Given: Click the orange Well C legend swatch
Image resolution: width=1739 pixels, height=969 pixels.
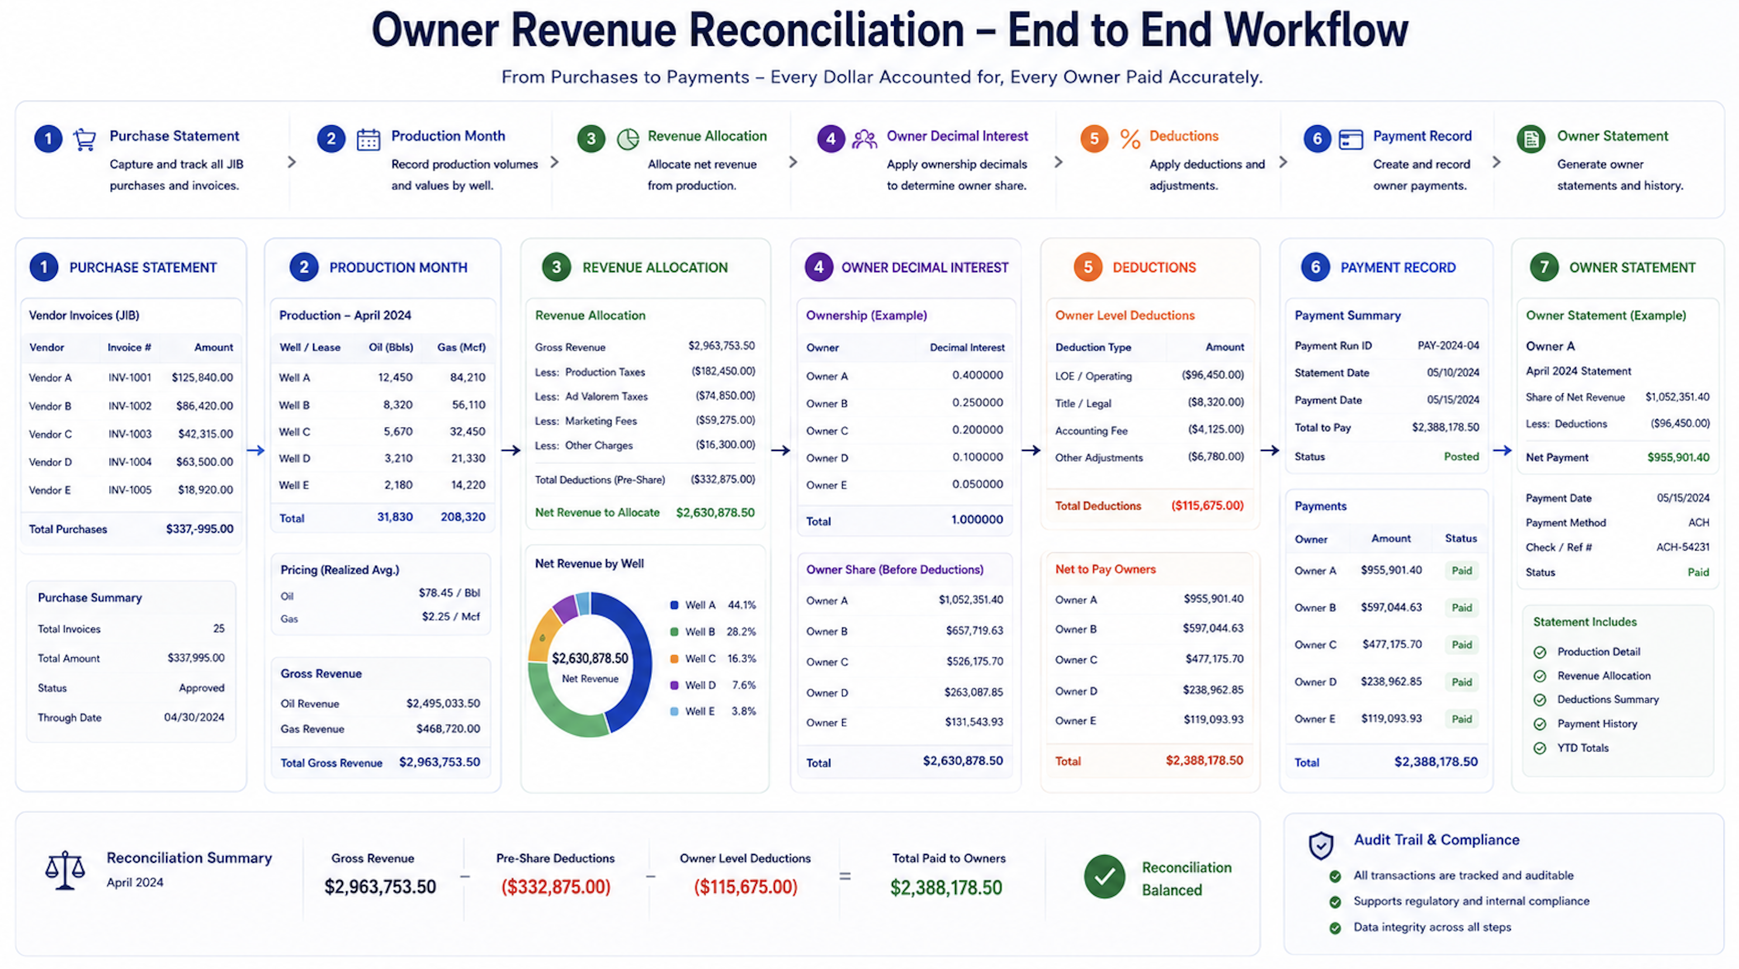Looking at the screenshot, I should coord(674,659).
